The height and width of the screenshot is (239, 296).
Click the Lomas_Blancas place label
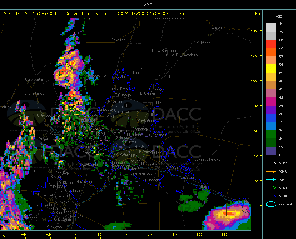[x=207, y=159]
